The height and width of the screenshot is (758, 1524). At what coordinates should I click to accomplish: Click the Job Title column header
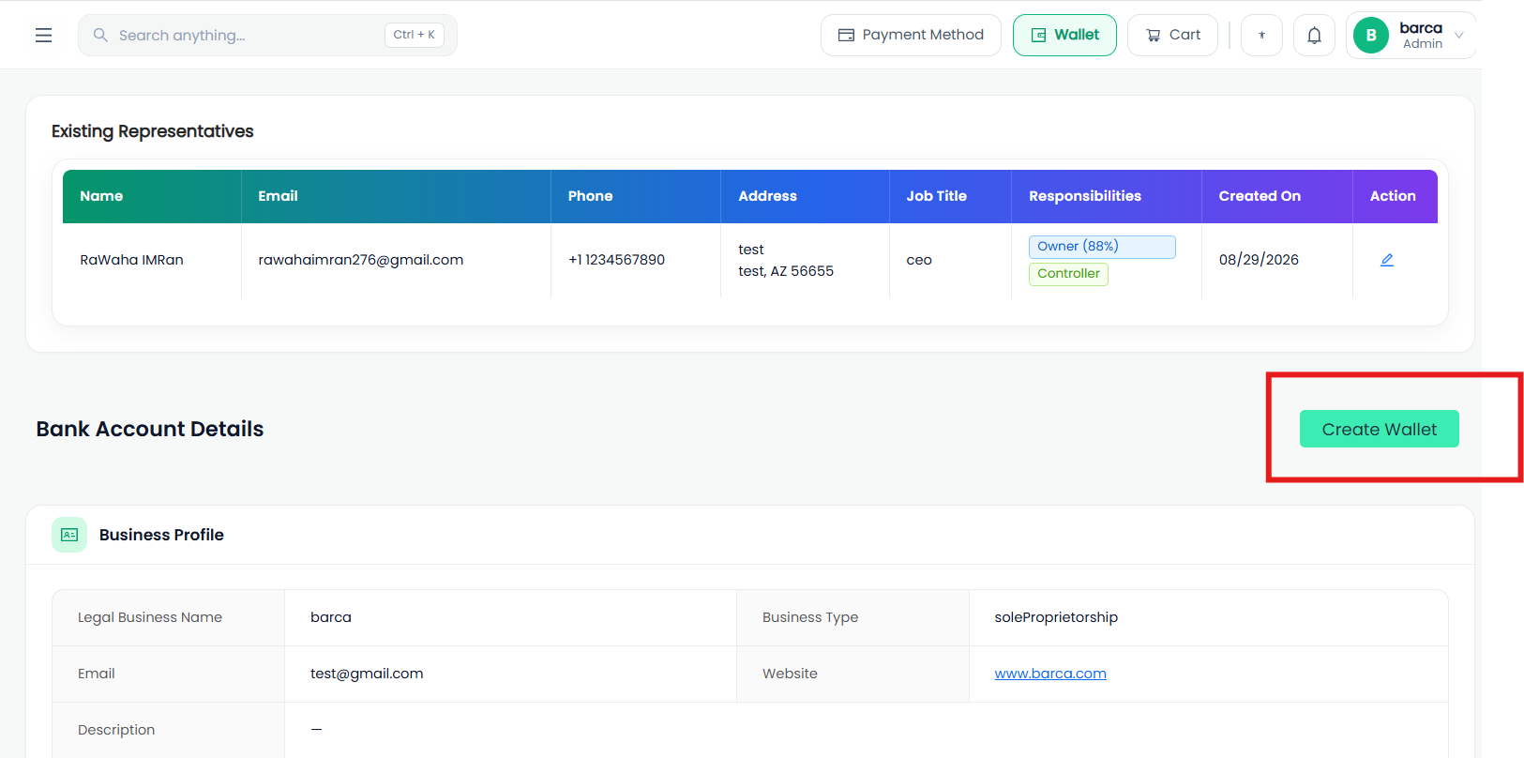tap(950, 196)
